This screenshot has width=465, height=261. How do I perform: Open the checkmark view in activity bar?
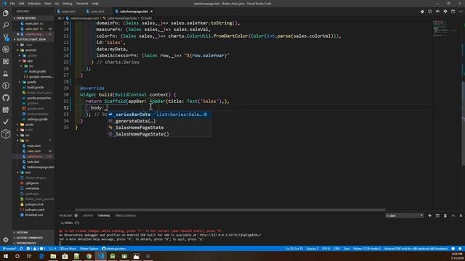coord(6,122)
